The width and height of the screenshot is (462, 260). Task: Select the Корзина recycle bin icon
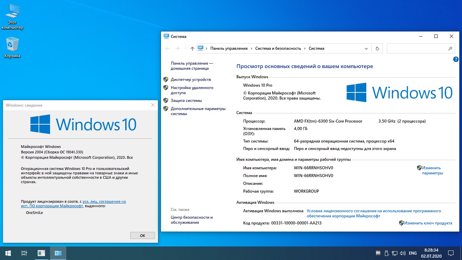pyautogui.click(x=13, y=48)
